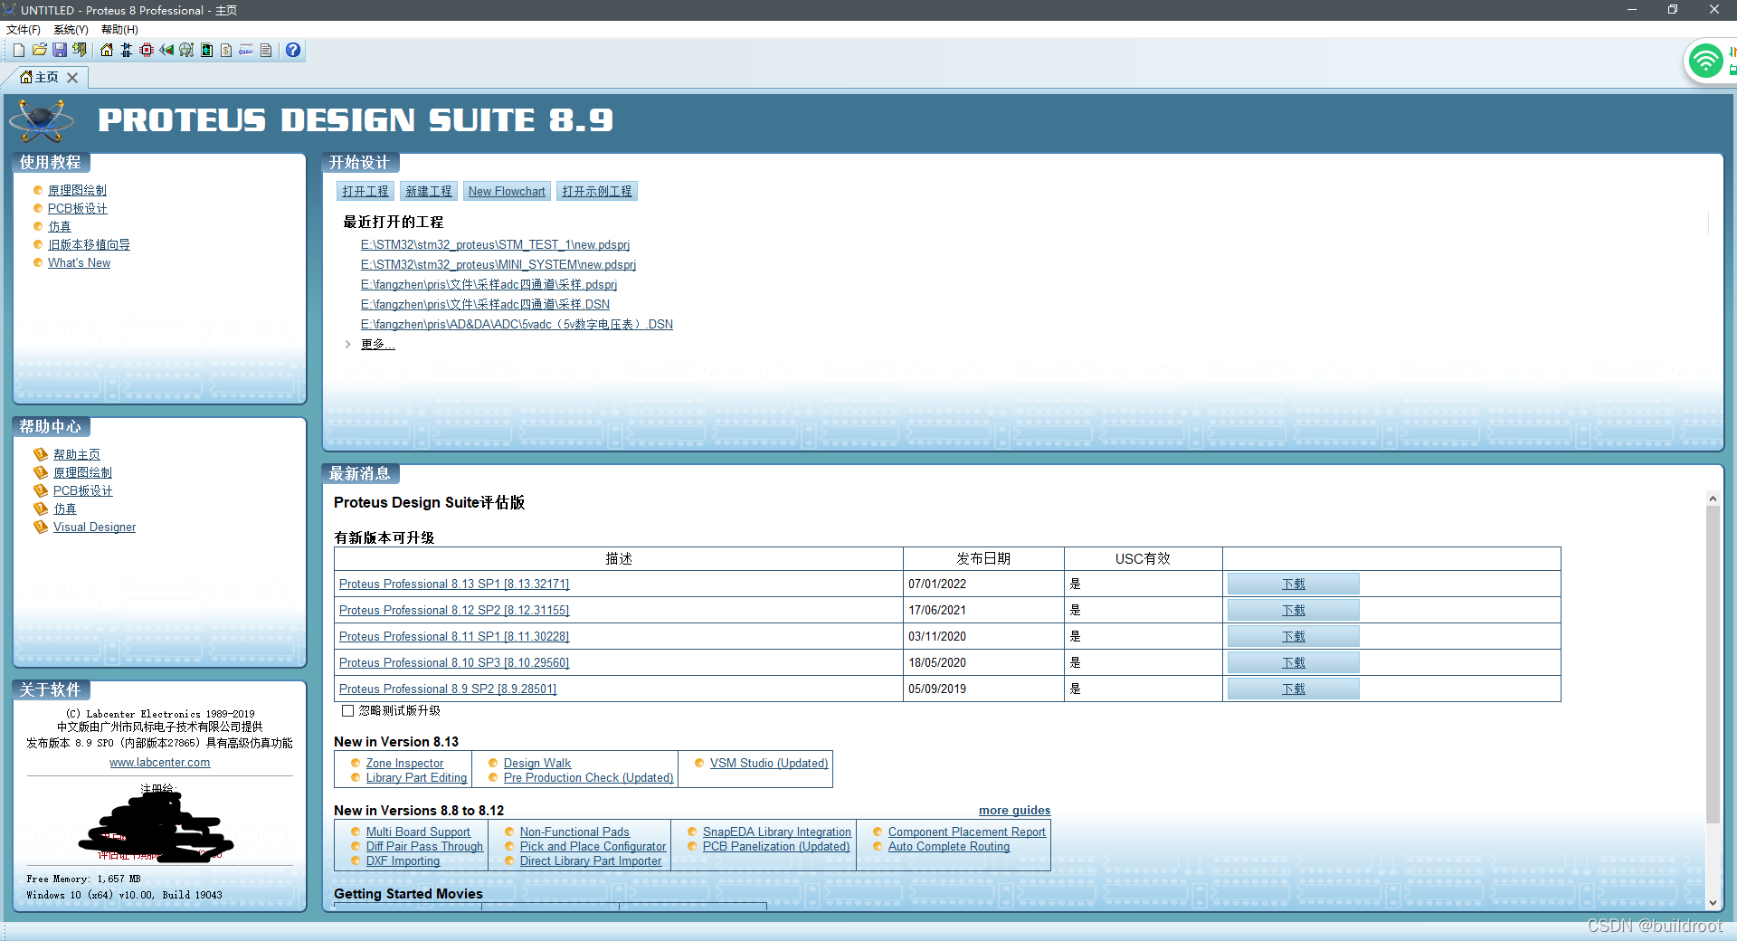Click the 新建工程 button

[429, 191]
